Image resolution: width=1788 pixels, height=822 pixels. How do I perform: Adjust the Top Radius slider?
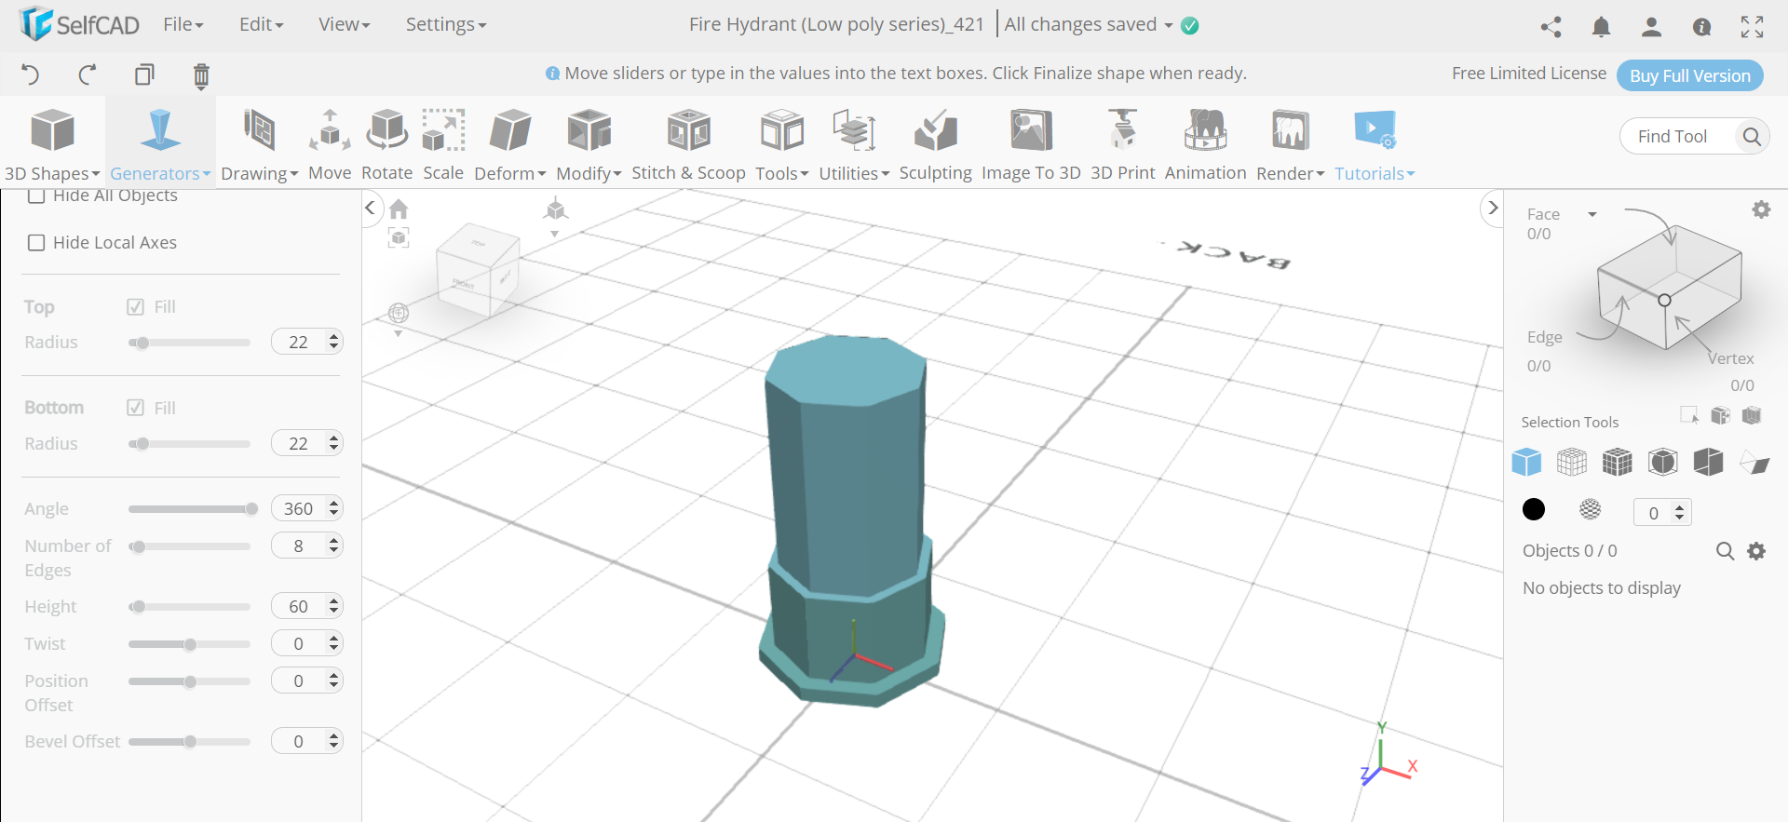pyautogui.click(x=189, y=343)
